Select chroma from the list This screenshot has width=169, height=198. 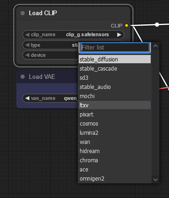click(x=114, y=160)
